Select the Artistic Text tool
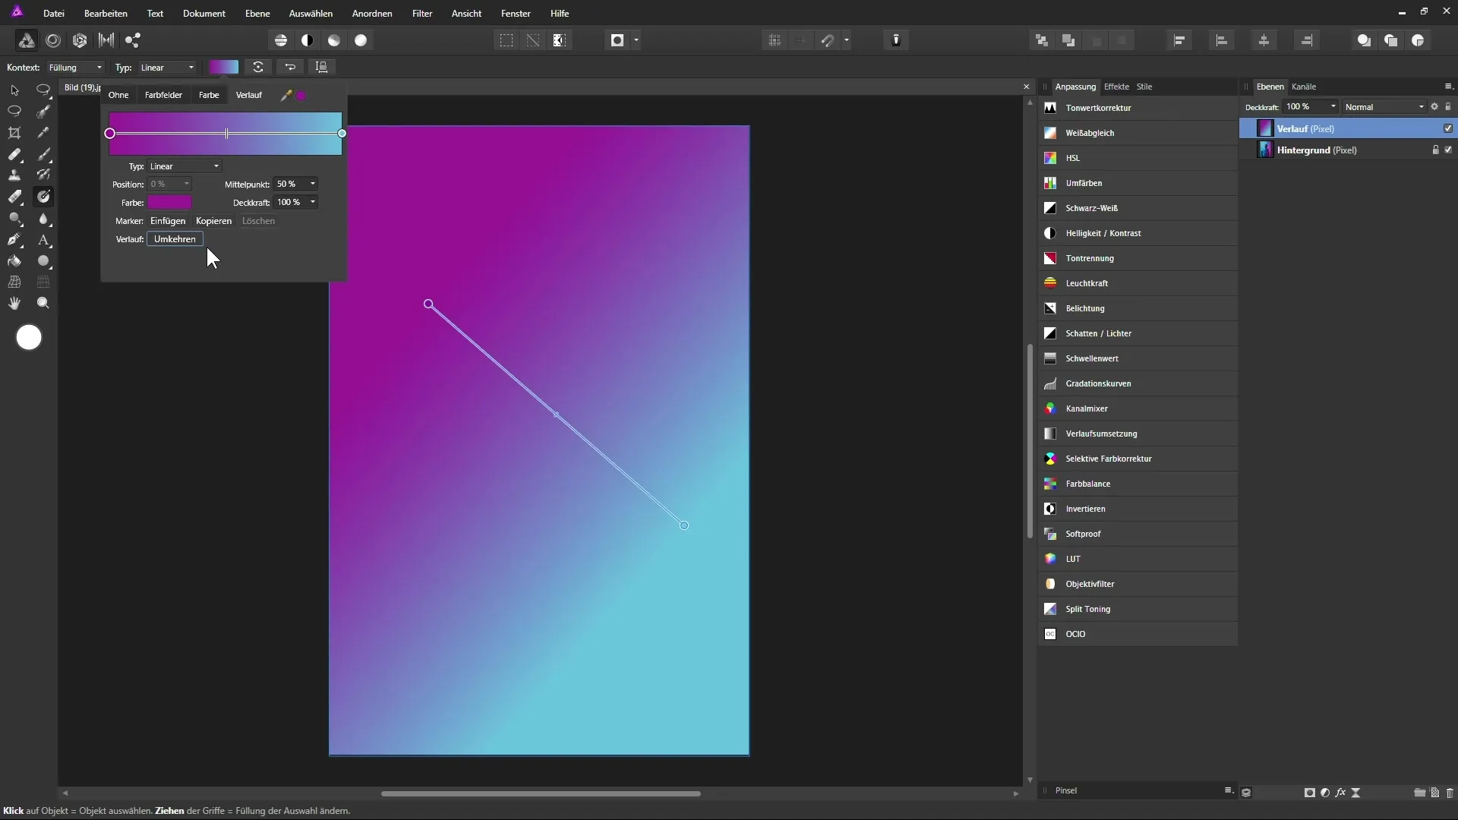The image size is (1458, 820). [43, 240]
